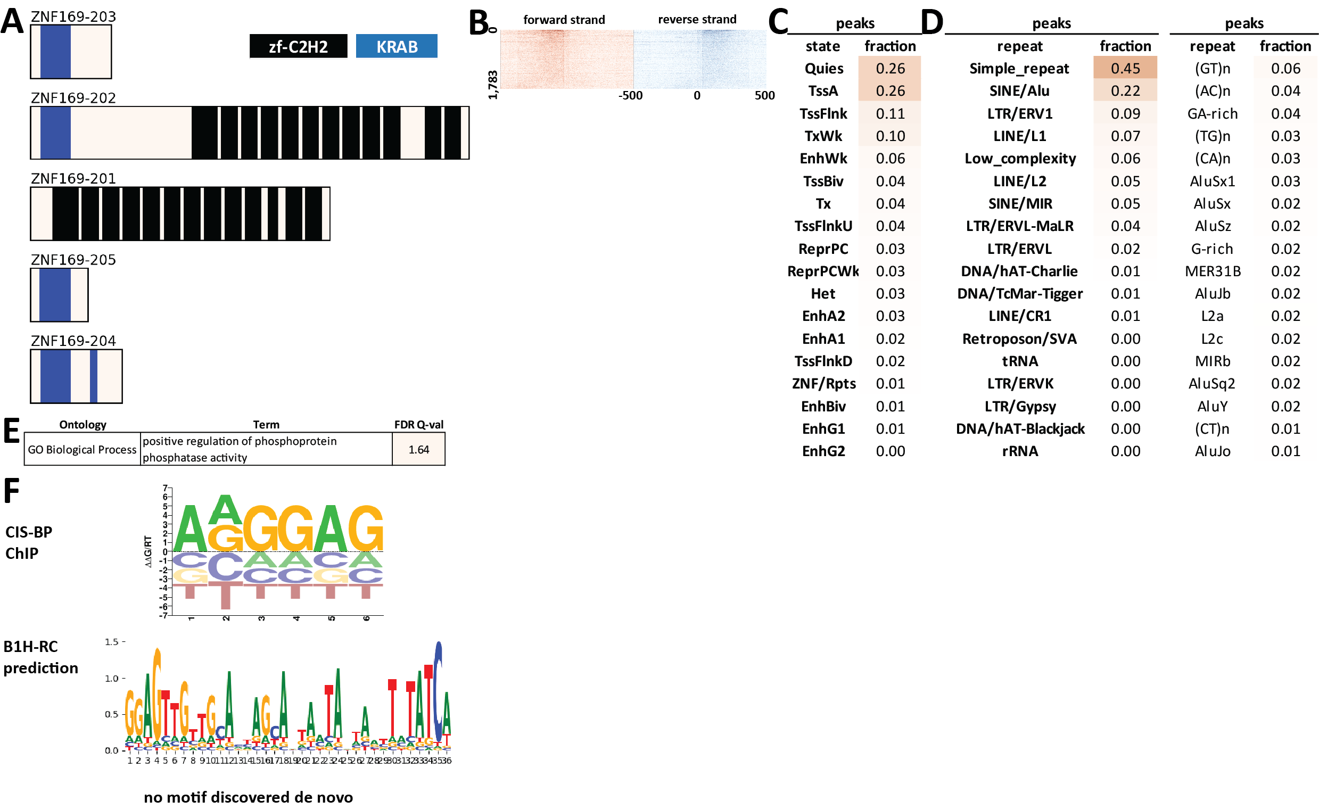This screenshot has width=1319, height=809.
Task: Click the ZNF169-205 isoform box
Action: (x=59, y=294)
